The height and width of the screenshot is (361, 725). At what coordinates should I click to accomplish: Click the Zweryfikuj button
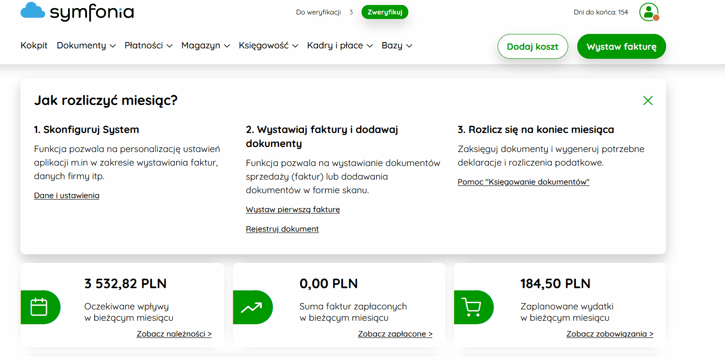point(385,12)
